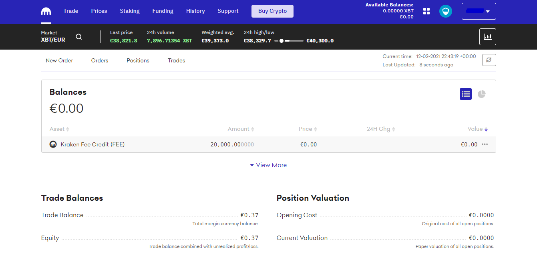
Task: Switch balances to pie chart view
Action: (x=481, y=94)
